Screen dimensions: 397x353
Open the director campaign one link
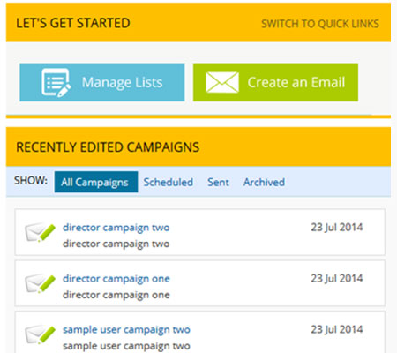coord(116,279)
